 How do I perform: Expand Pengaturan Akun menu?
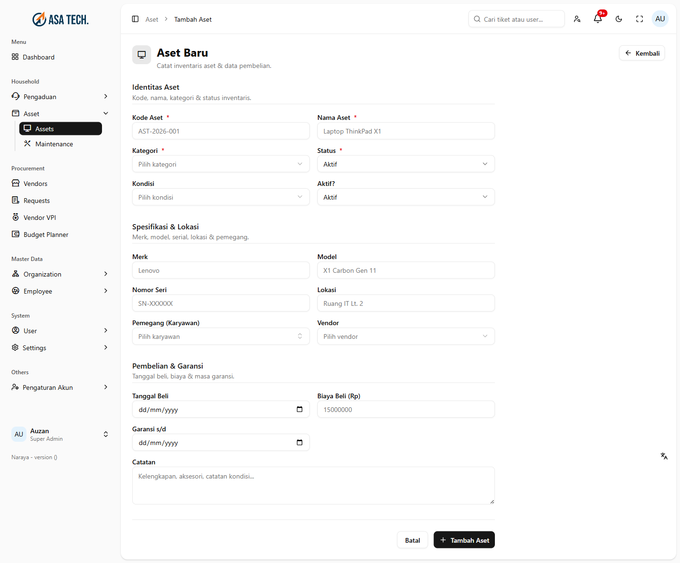click(x=60, y=387)
